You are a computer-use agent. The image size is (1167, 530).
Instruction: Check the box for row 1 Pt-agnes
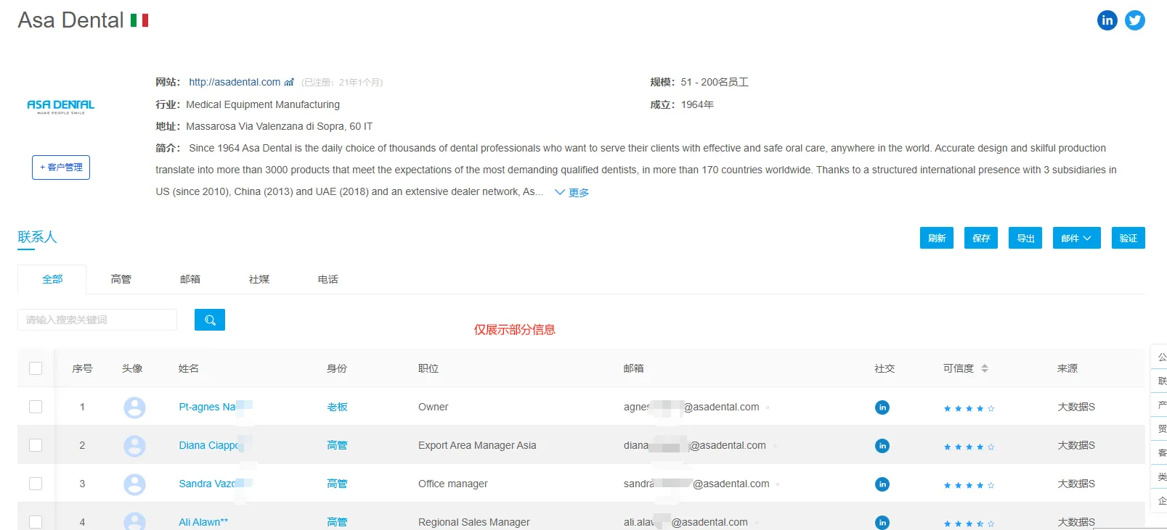click(x=36, y=407)
